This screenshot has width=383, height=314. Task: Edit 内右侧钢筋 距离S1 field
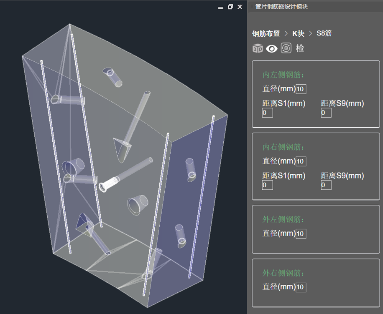[x=267, y=185]
